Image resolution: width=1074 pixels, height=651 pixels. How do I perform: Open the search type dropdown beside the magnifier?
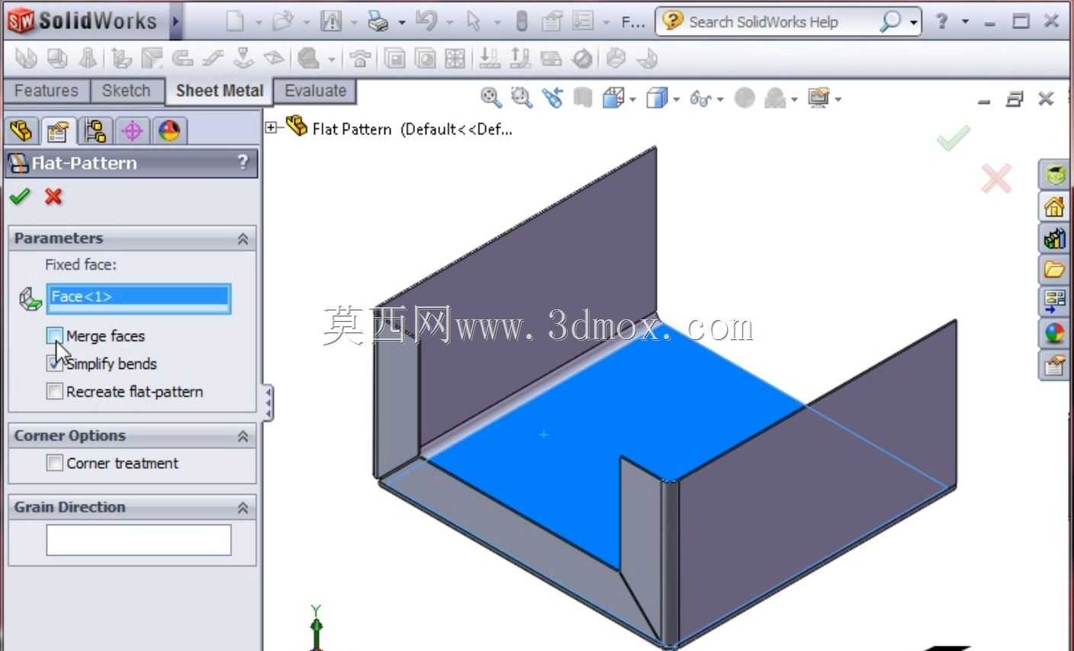coord(913,22)
